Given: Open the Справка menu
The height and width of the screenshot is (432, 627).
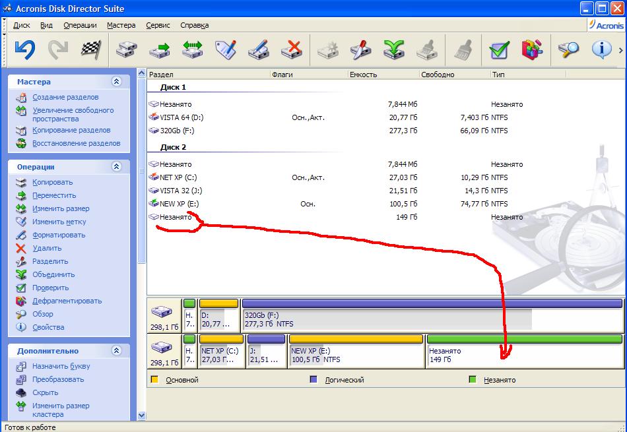Looking at the screenshot, I should click(194, 25).
